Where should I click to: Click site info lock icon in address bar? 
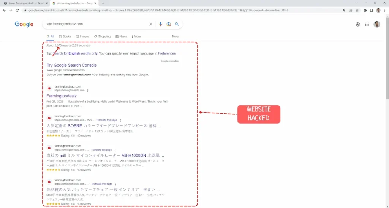tap(25, 10)
